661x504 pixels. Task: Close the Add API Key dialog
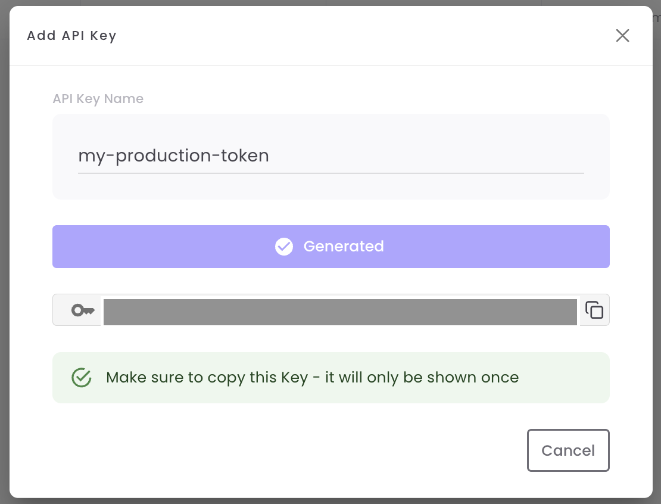coord(622,36)
